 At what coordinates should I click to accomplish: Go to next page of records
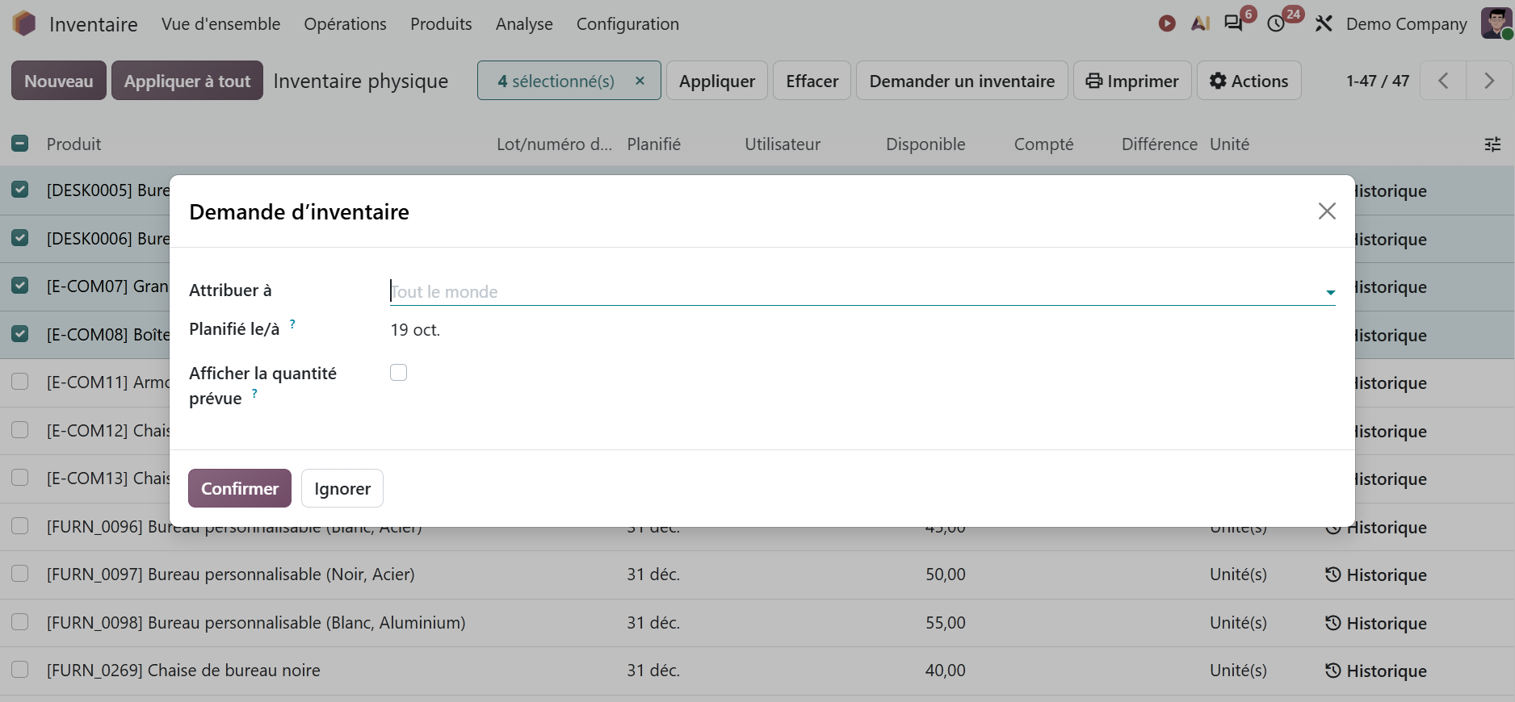[x=1489, y=81]
